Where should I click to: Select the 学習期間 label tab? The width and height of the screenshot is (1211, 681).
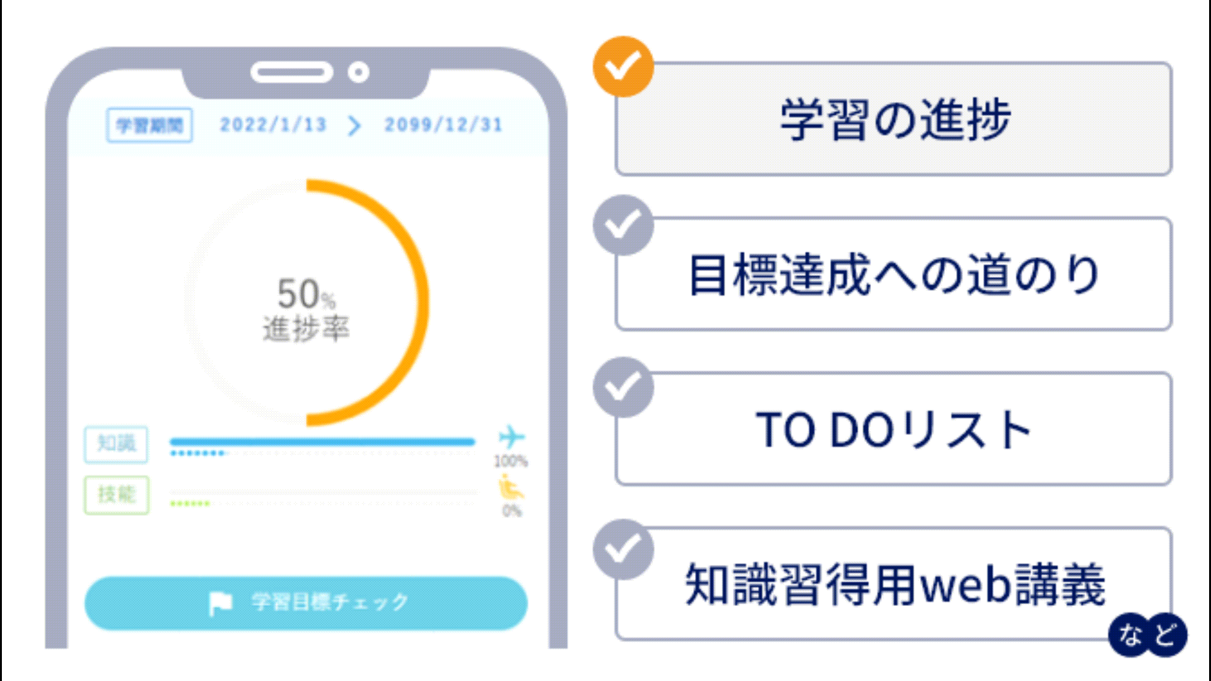149,124
